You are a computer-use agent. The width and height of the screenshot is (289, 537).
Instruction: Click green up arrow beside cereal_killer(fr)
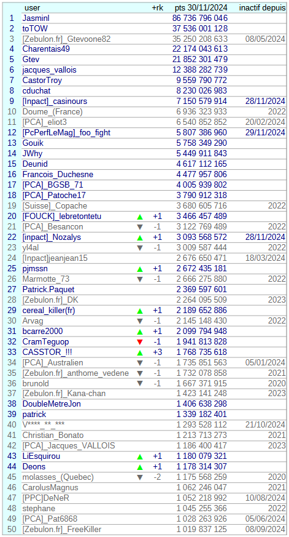[140, 311]
